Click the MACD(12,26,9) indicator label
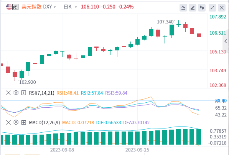The width and height of the screenshot is (229, 155). pyautogui.click(x=44, y=122)
